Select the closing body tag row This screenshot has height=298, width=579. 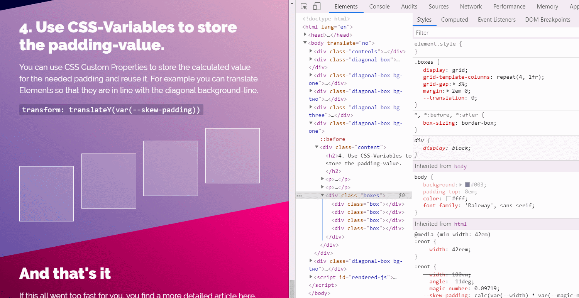click(x=319, y=293)
